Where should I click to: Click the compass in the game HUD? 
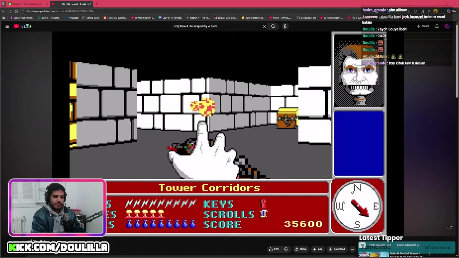click(358, 206)
